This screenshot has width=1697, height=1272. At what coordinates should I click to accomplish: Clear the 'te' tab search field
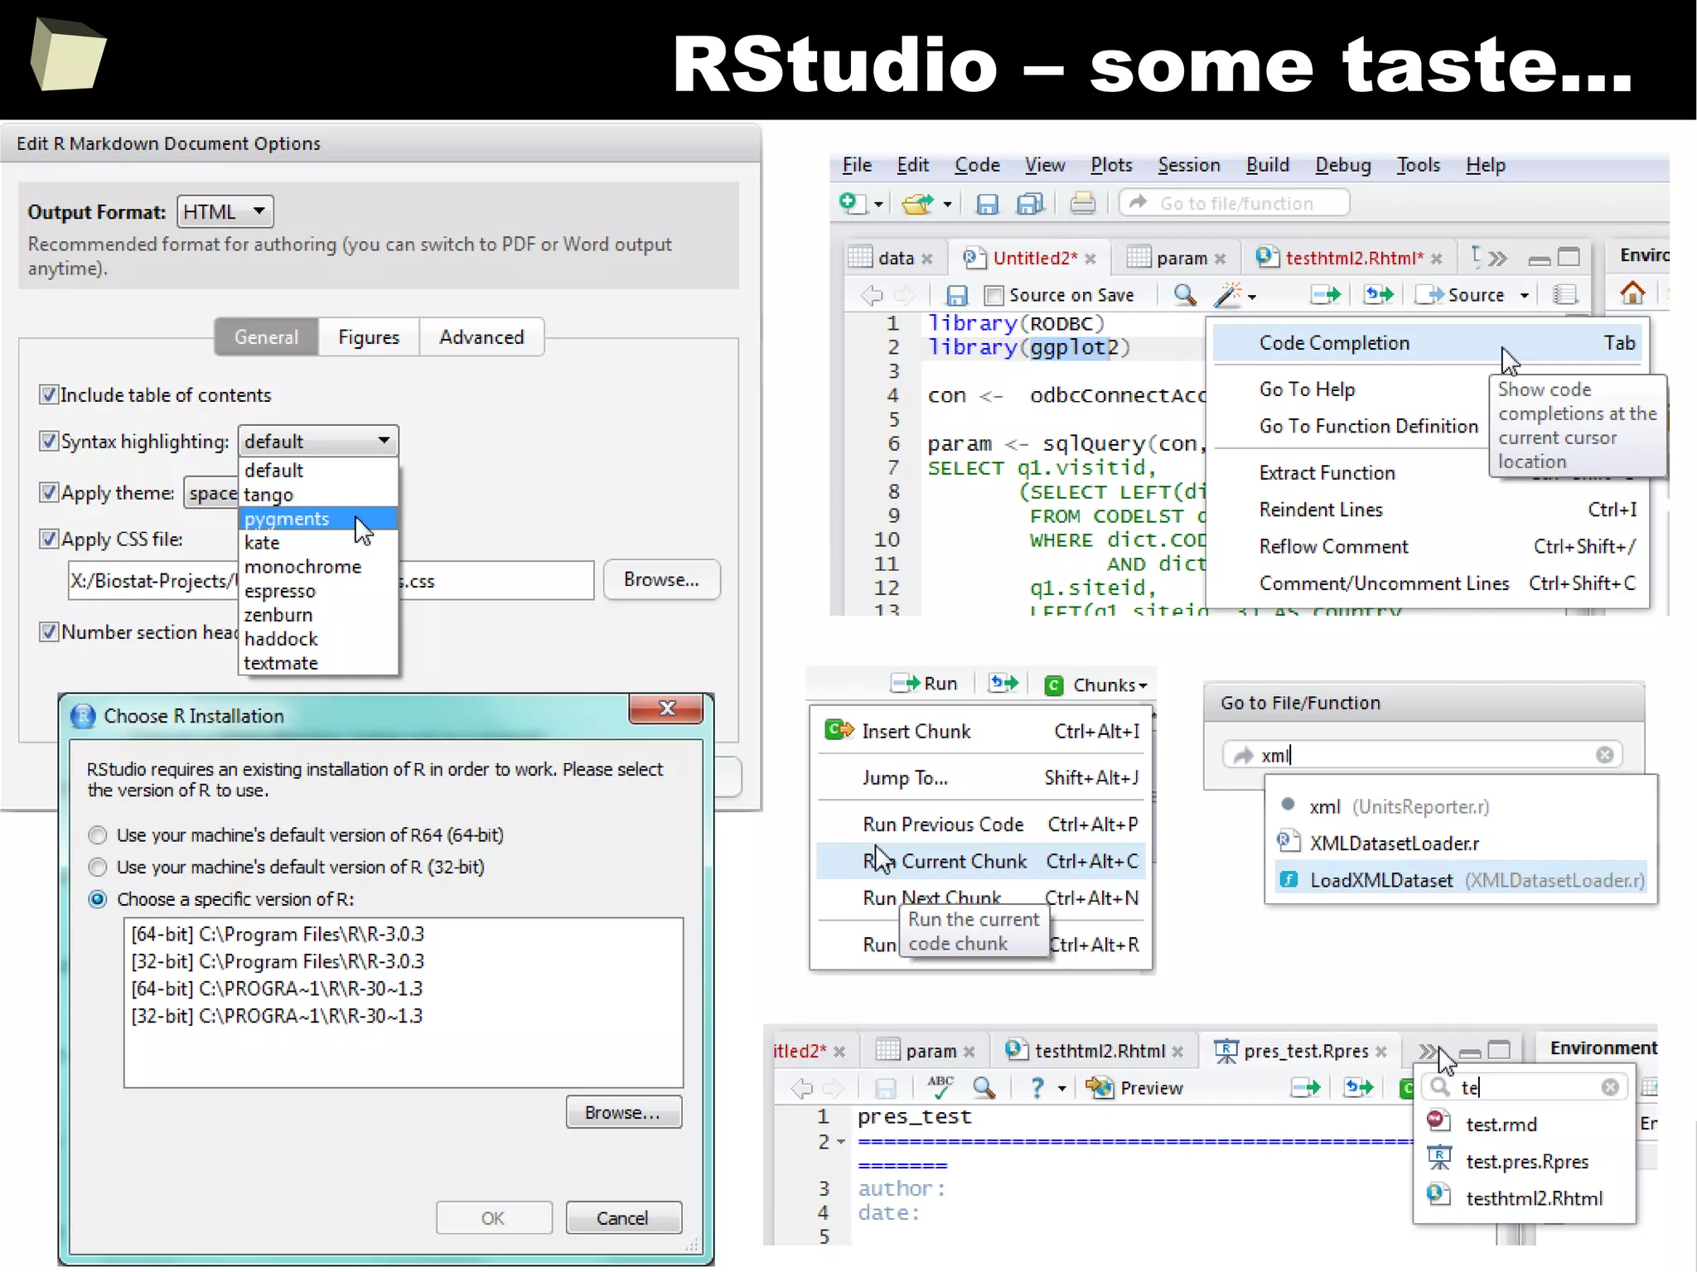pyautogui.click(x=1610, y=1087)
